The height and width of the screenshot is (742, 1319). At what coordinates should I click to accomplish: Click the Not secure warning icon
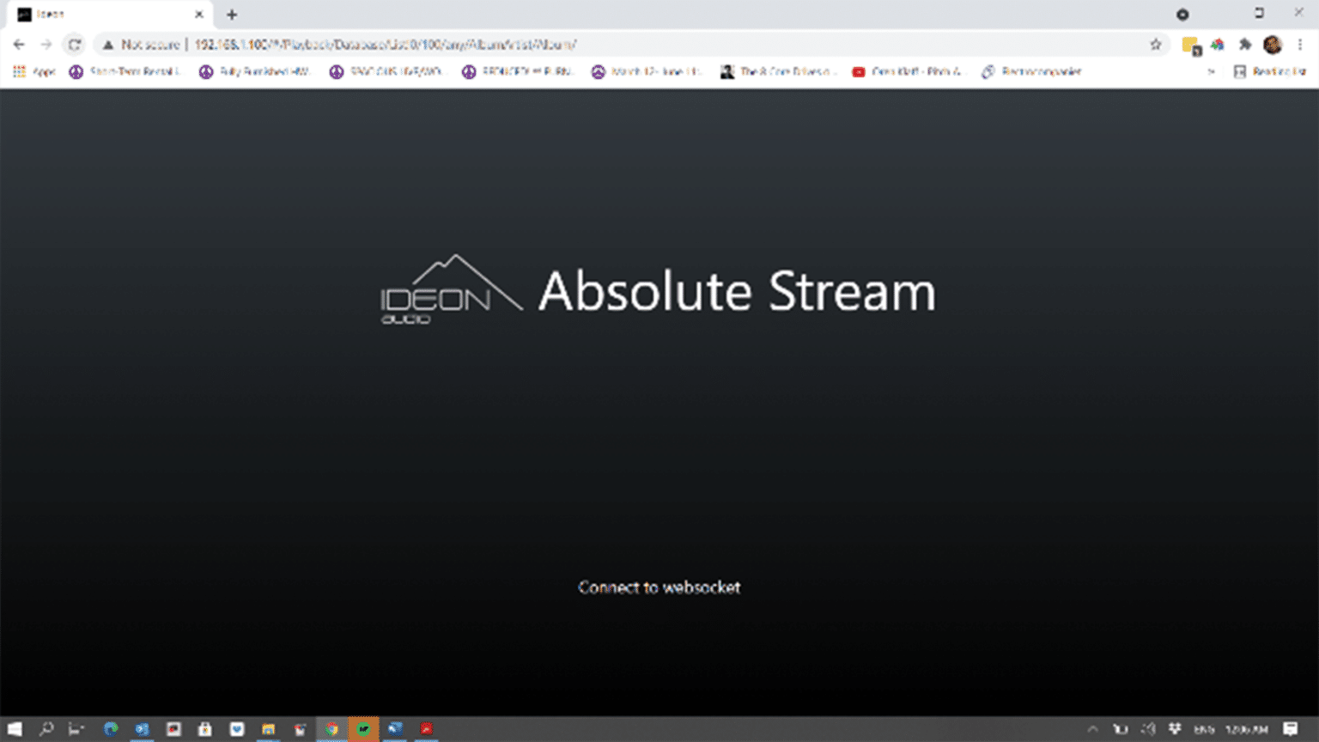pos(108,44)
